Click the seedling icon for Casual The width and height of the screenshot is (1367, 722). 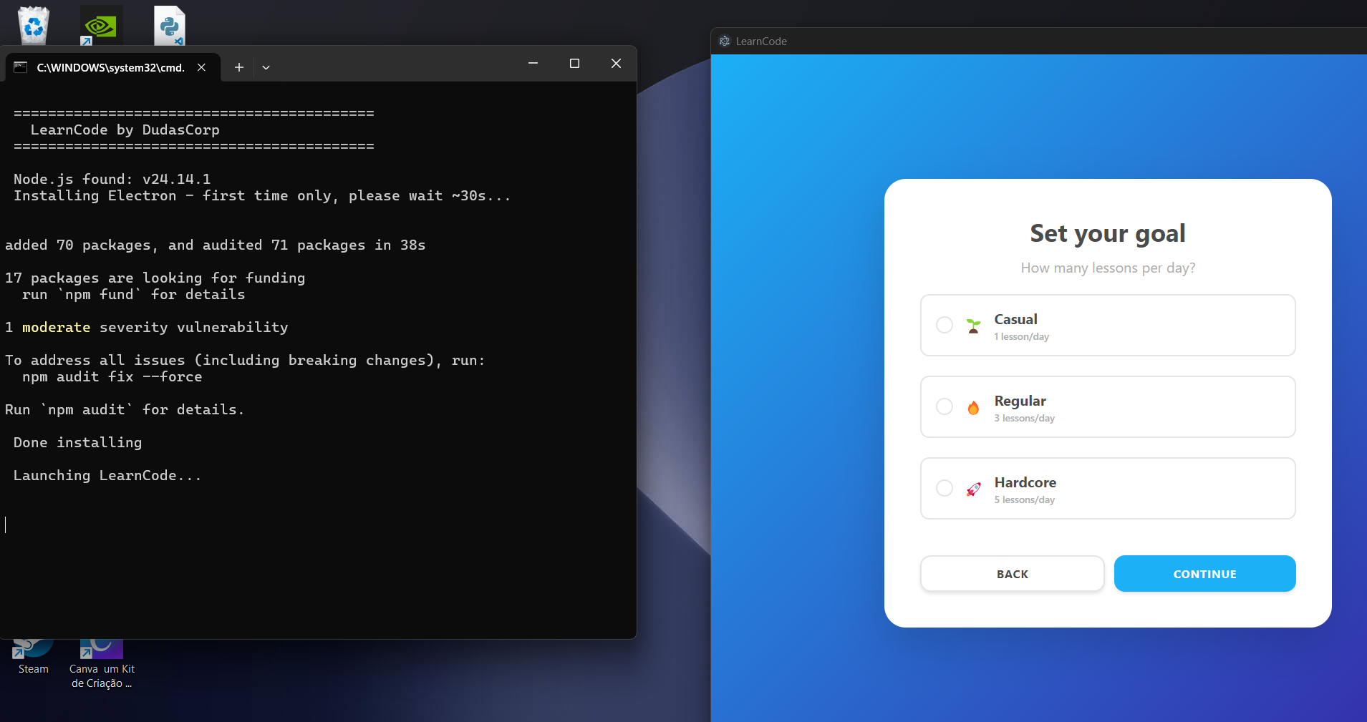point(973,326)
